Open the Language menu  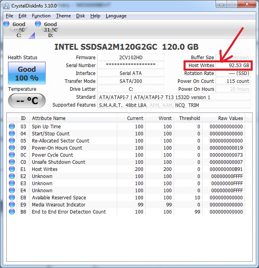[x=116, y=16]
